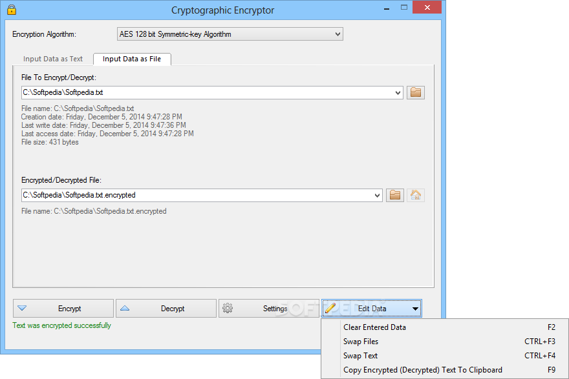Click the 'Last write date' info line

tap(103, 125)
